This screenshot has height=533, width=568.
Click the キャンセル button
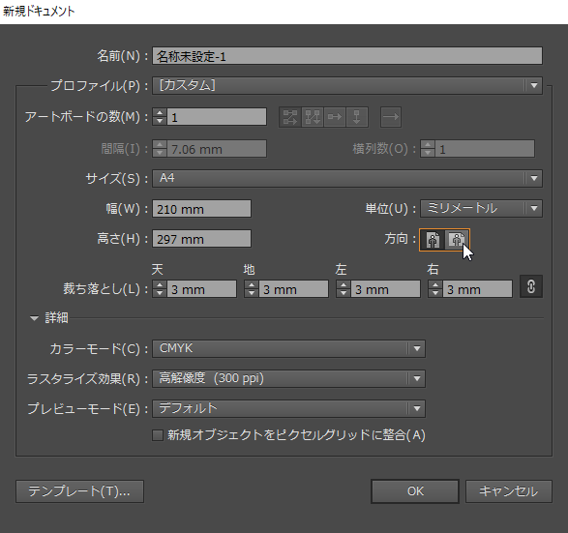coord(509,491)
